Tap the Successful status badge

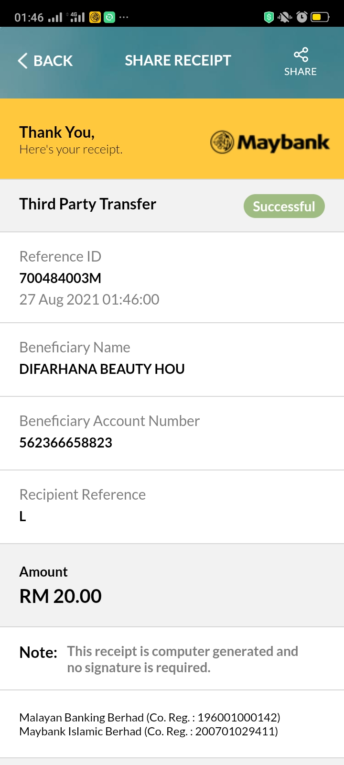(284, 206)
